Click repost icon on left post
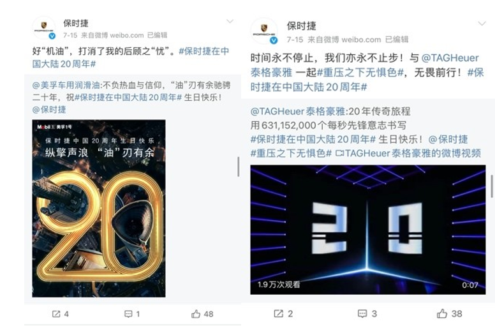Viewport: 495px width, 335px height. click(x=56, y=313)
